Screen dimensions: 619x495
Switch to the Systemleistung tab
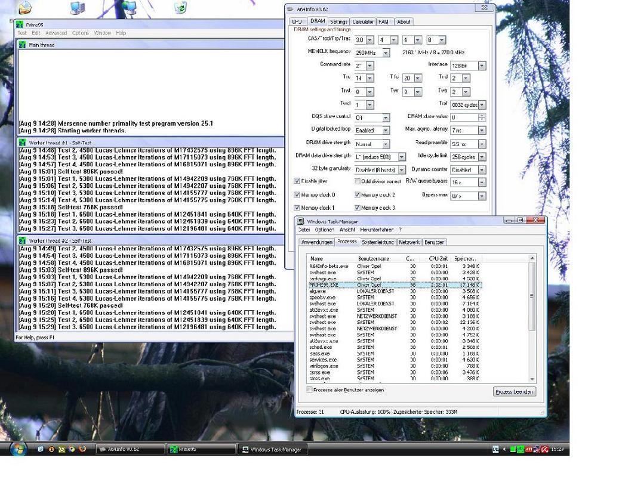378,242
